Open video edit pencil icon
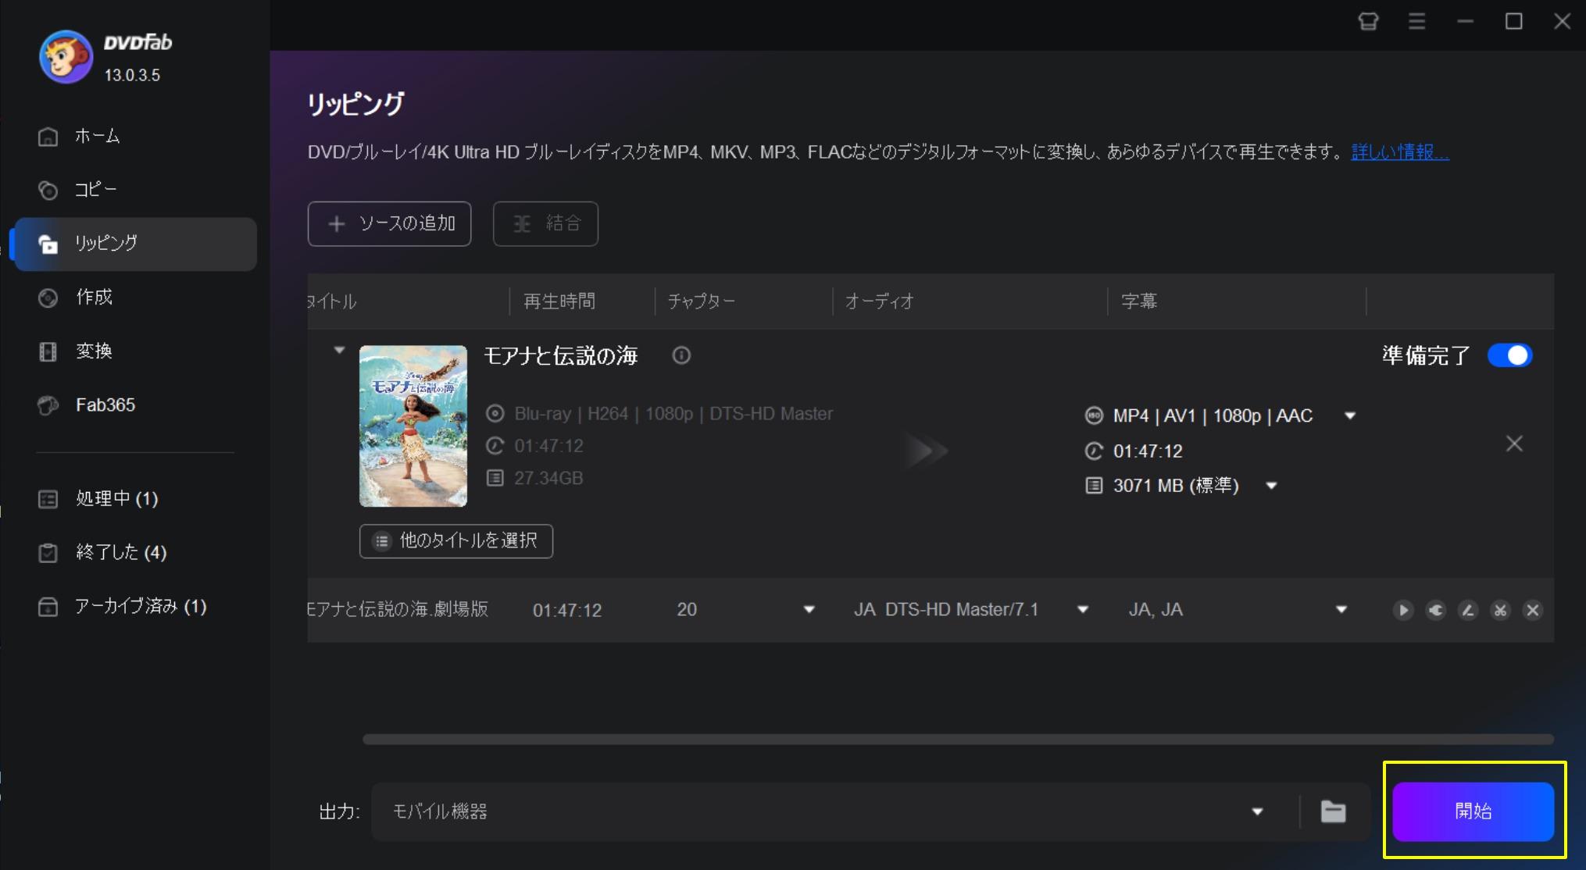 tap(1468, 610)
